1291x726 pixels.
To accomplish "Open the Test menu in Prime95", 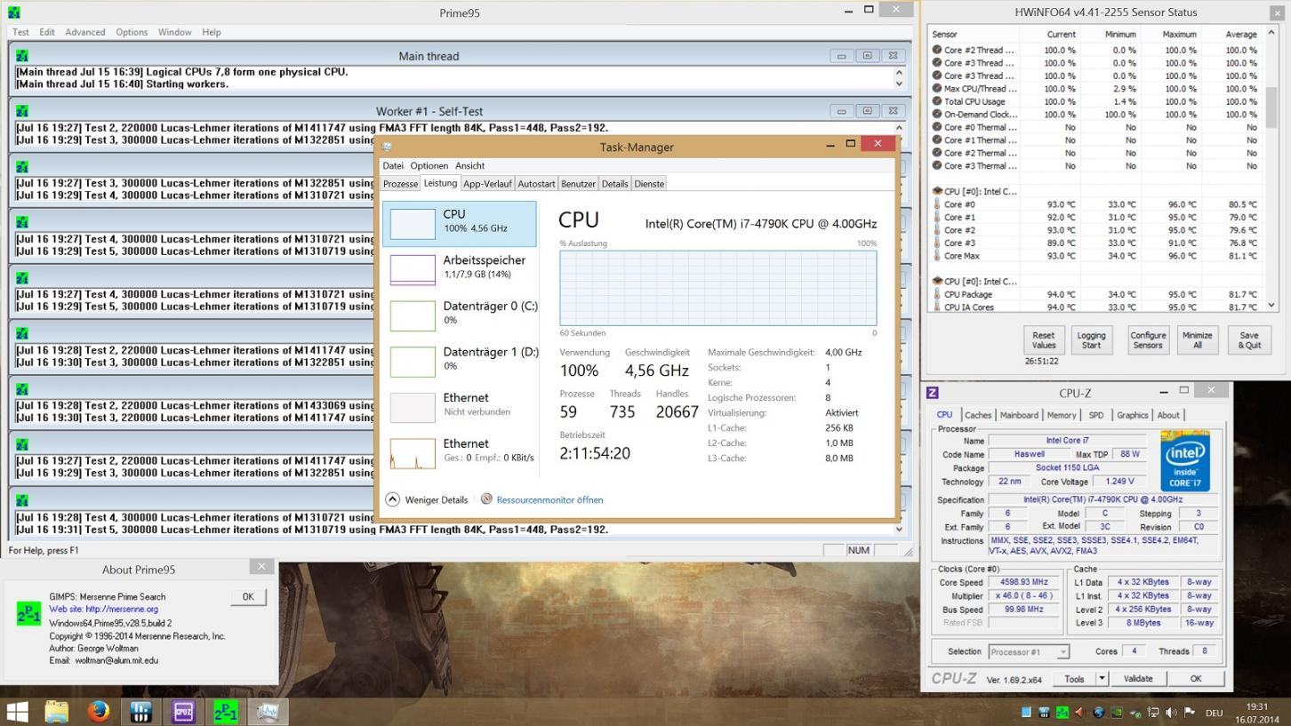I will click(20, 32).
